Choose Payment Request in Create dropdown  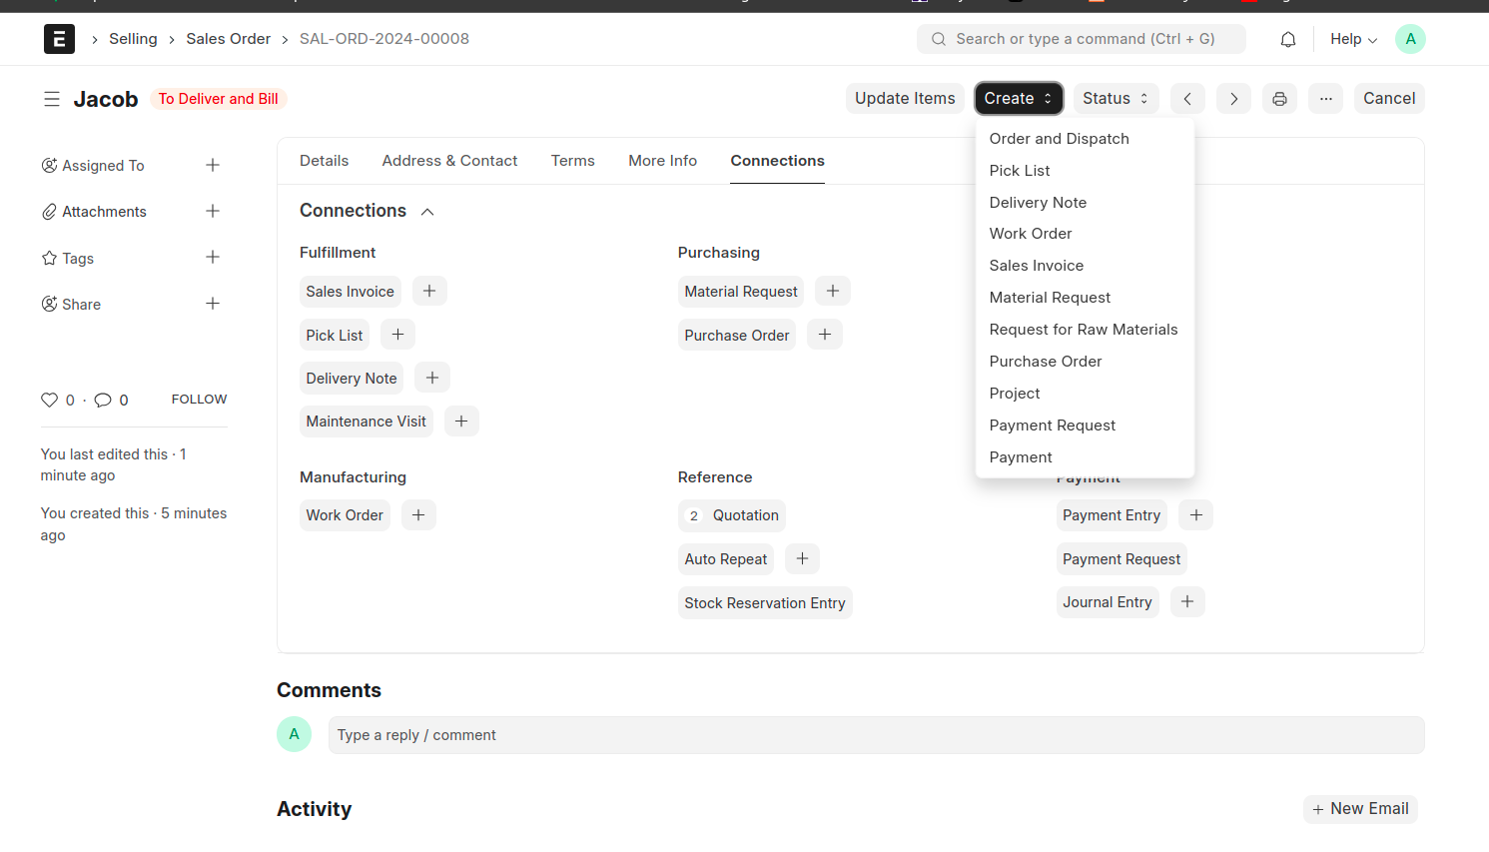[x=1052, y=426]
